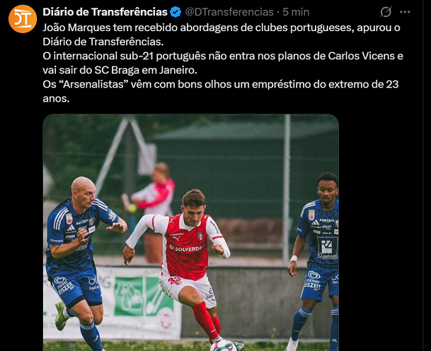431x351 pixels.
Task: Click the text about SC Braga em Janeiro
Action: [x=120, y=70]
